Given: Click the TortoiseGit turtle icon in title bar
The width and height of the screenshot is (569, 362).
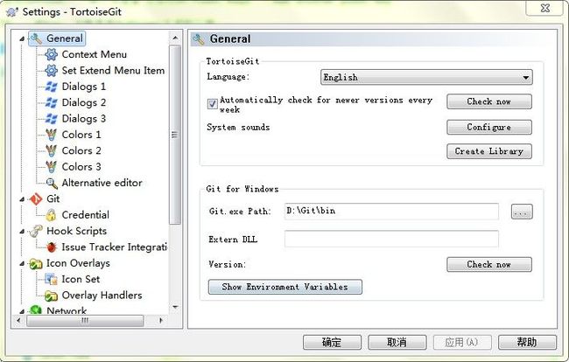Looking at the screenshot, I should [12, 11].
